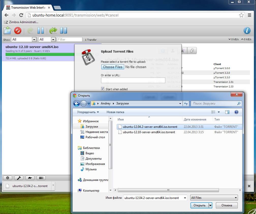This screenshot has height=214, width=256.
Task: Sort by Дата изменения column header
Action: tap(195, 119)
